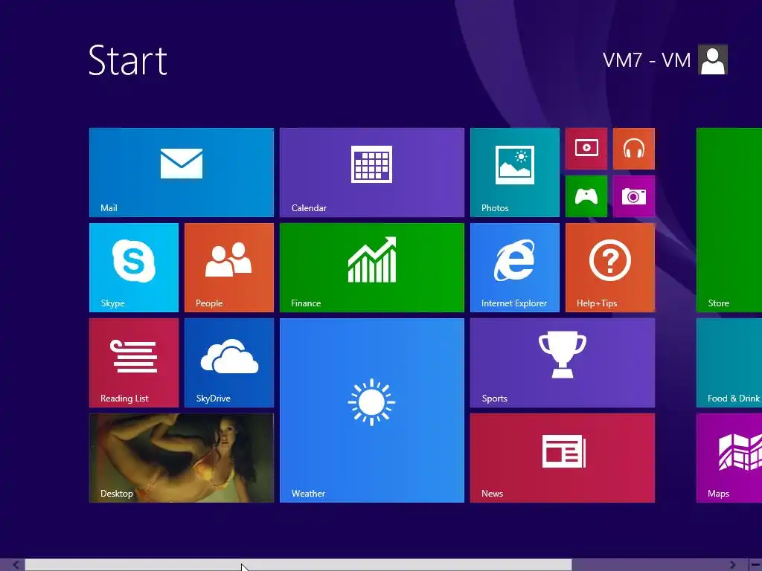Open the SkyDrive tile
Screen dimensions: 762x571
(x=229, y=363)
